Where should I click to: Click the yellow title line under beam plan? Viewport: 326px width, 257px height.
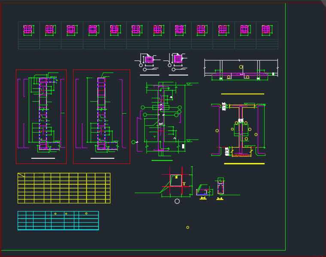click(x=243, y=94)
